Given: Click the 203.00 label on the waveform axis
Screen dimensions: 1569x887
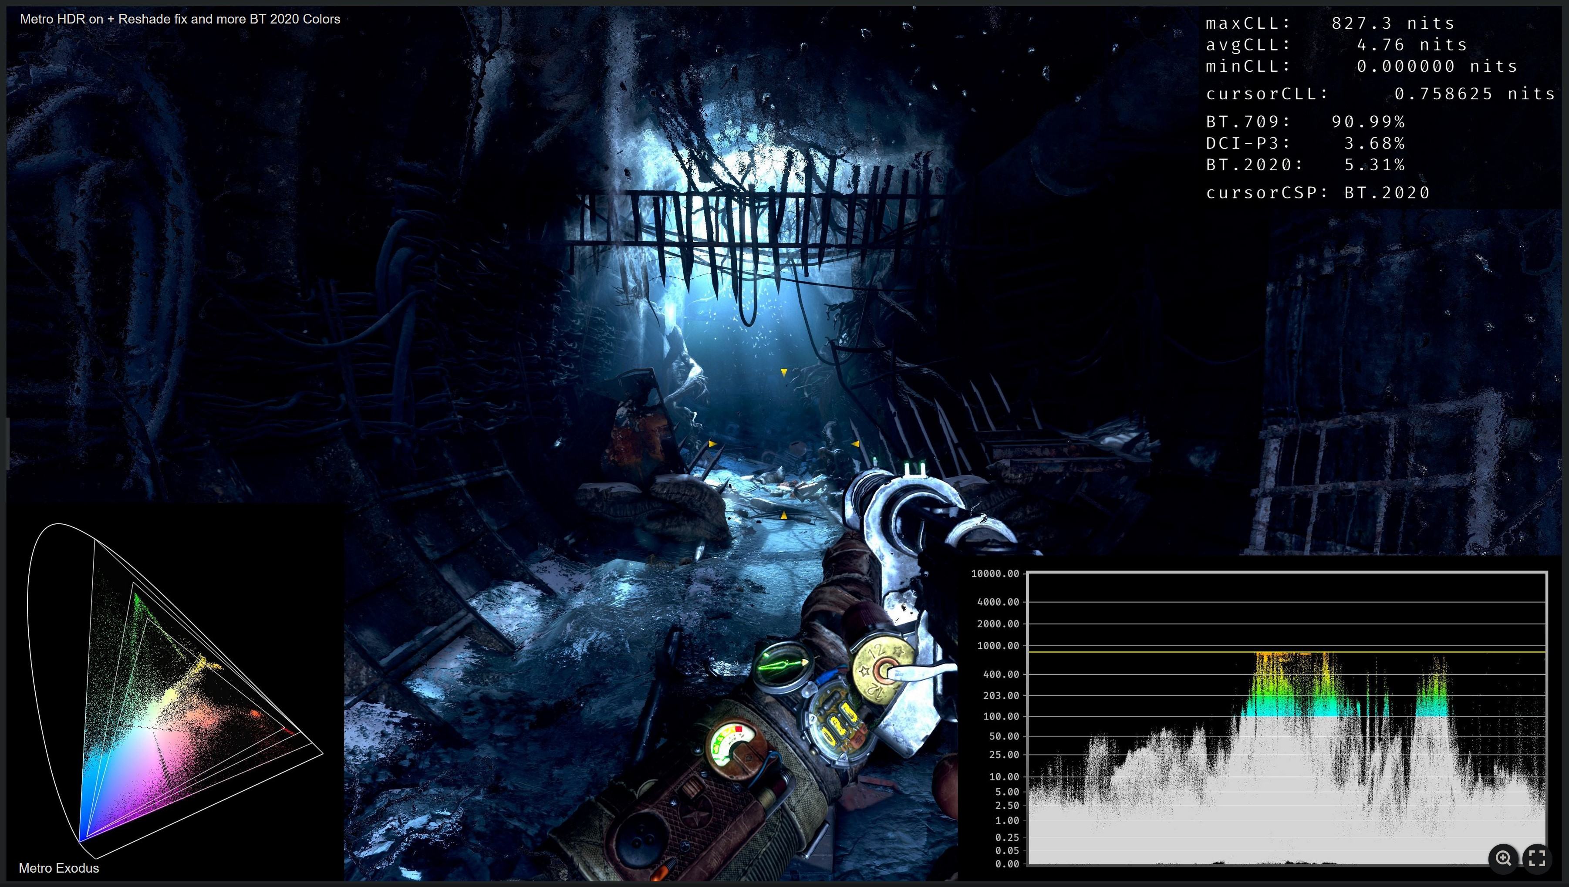Looking at the screenshot, I should click(1001, 696).
